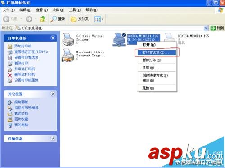225x168 pixels.
Task: Select Microsoft Office Document Image printer icon
Action: pos(68,56)
